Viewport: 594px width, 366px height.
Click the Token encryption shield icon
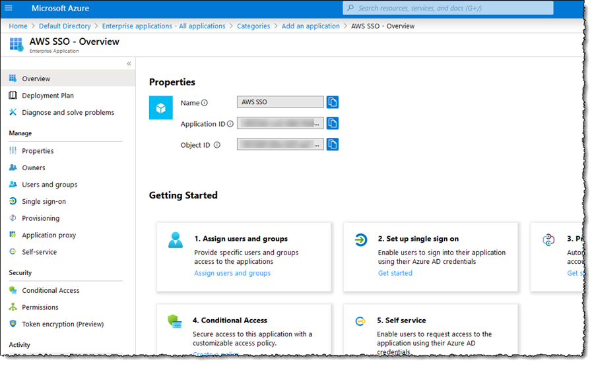pyautogui.click(x=13, y=324)
